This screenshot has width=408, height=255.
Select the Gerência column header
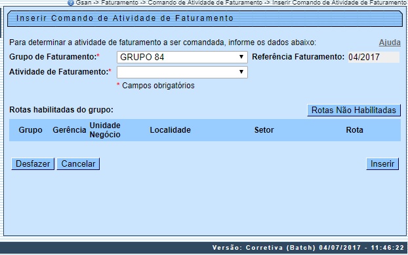point(70,130)
